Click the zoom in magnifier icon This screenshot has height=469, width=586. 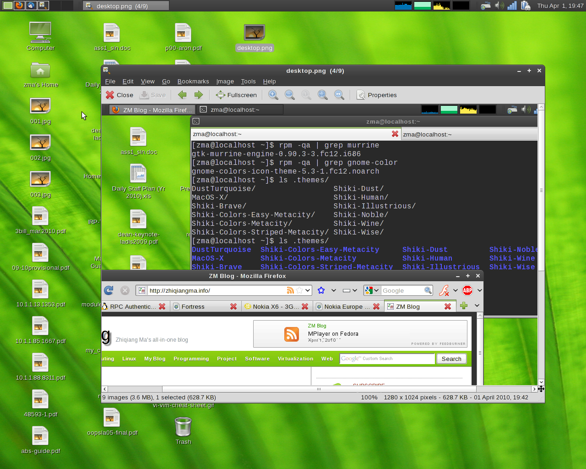click(x=273, y=95)
